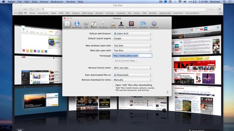Image resolution: width=234 pixels, height=131 pixels.
Task: Expand Remove download list items dropdown
Action: (x=132, y=80)
